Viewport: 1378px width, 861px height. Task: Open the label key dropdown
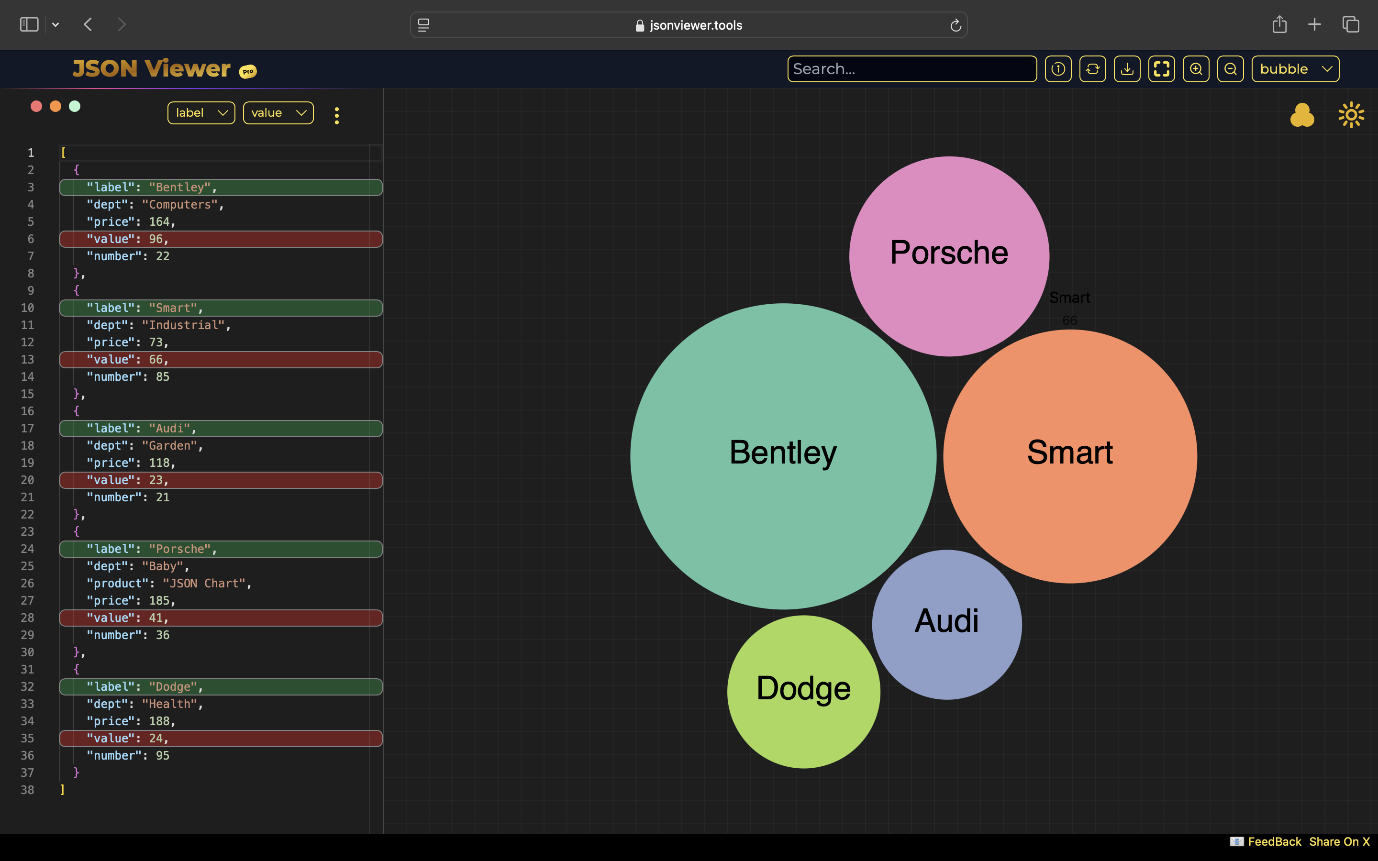[x=201, y=113]
